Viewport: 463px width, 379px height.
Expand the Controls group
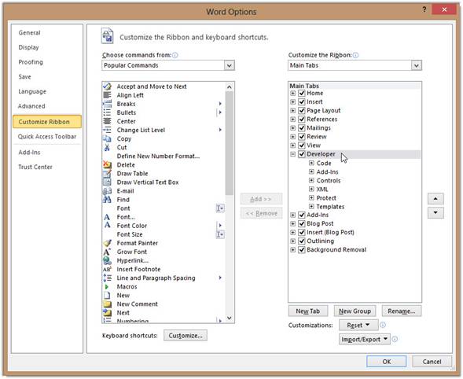click(x=311, y=180)
